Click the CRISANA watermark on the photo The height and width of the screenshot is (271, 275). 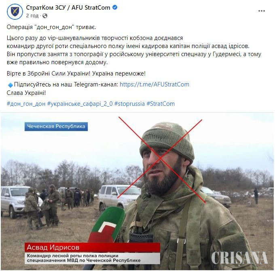pos(239,258)
